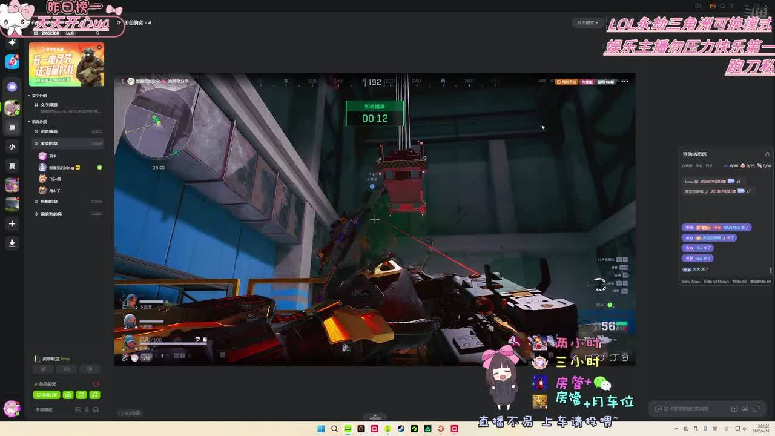Viewport: 775px width, 436px height.
Task: Click the green group button beside screen share
Action: coord(68,395)
